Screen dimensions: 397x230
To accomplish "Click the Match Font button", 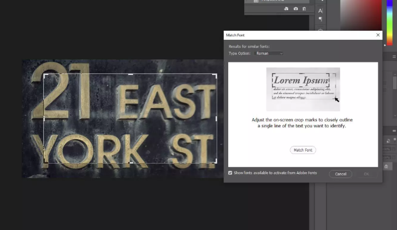I will pos(303,150).
